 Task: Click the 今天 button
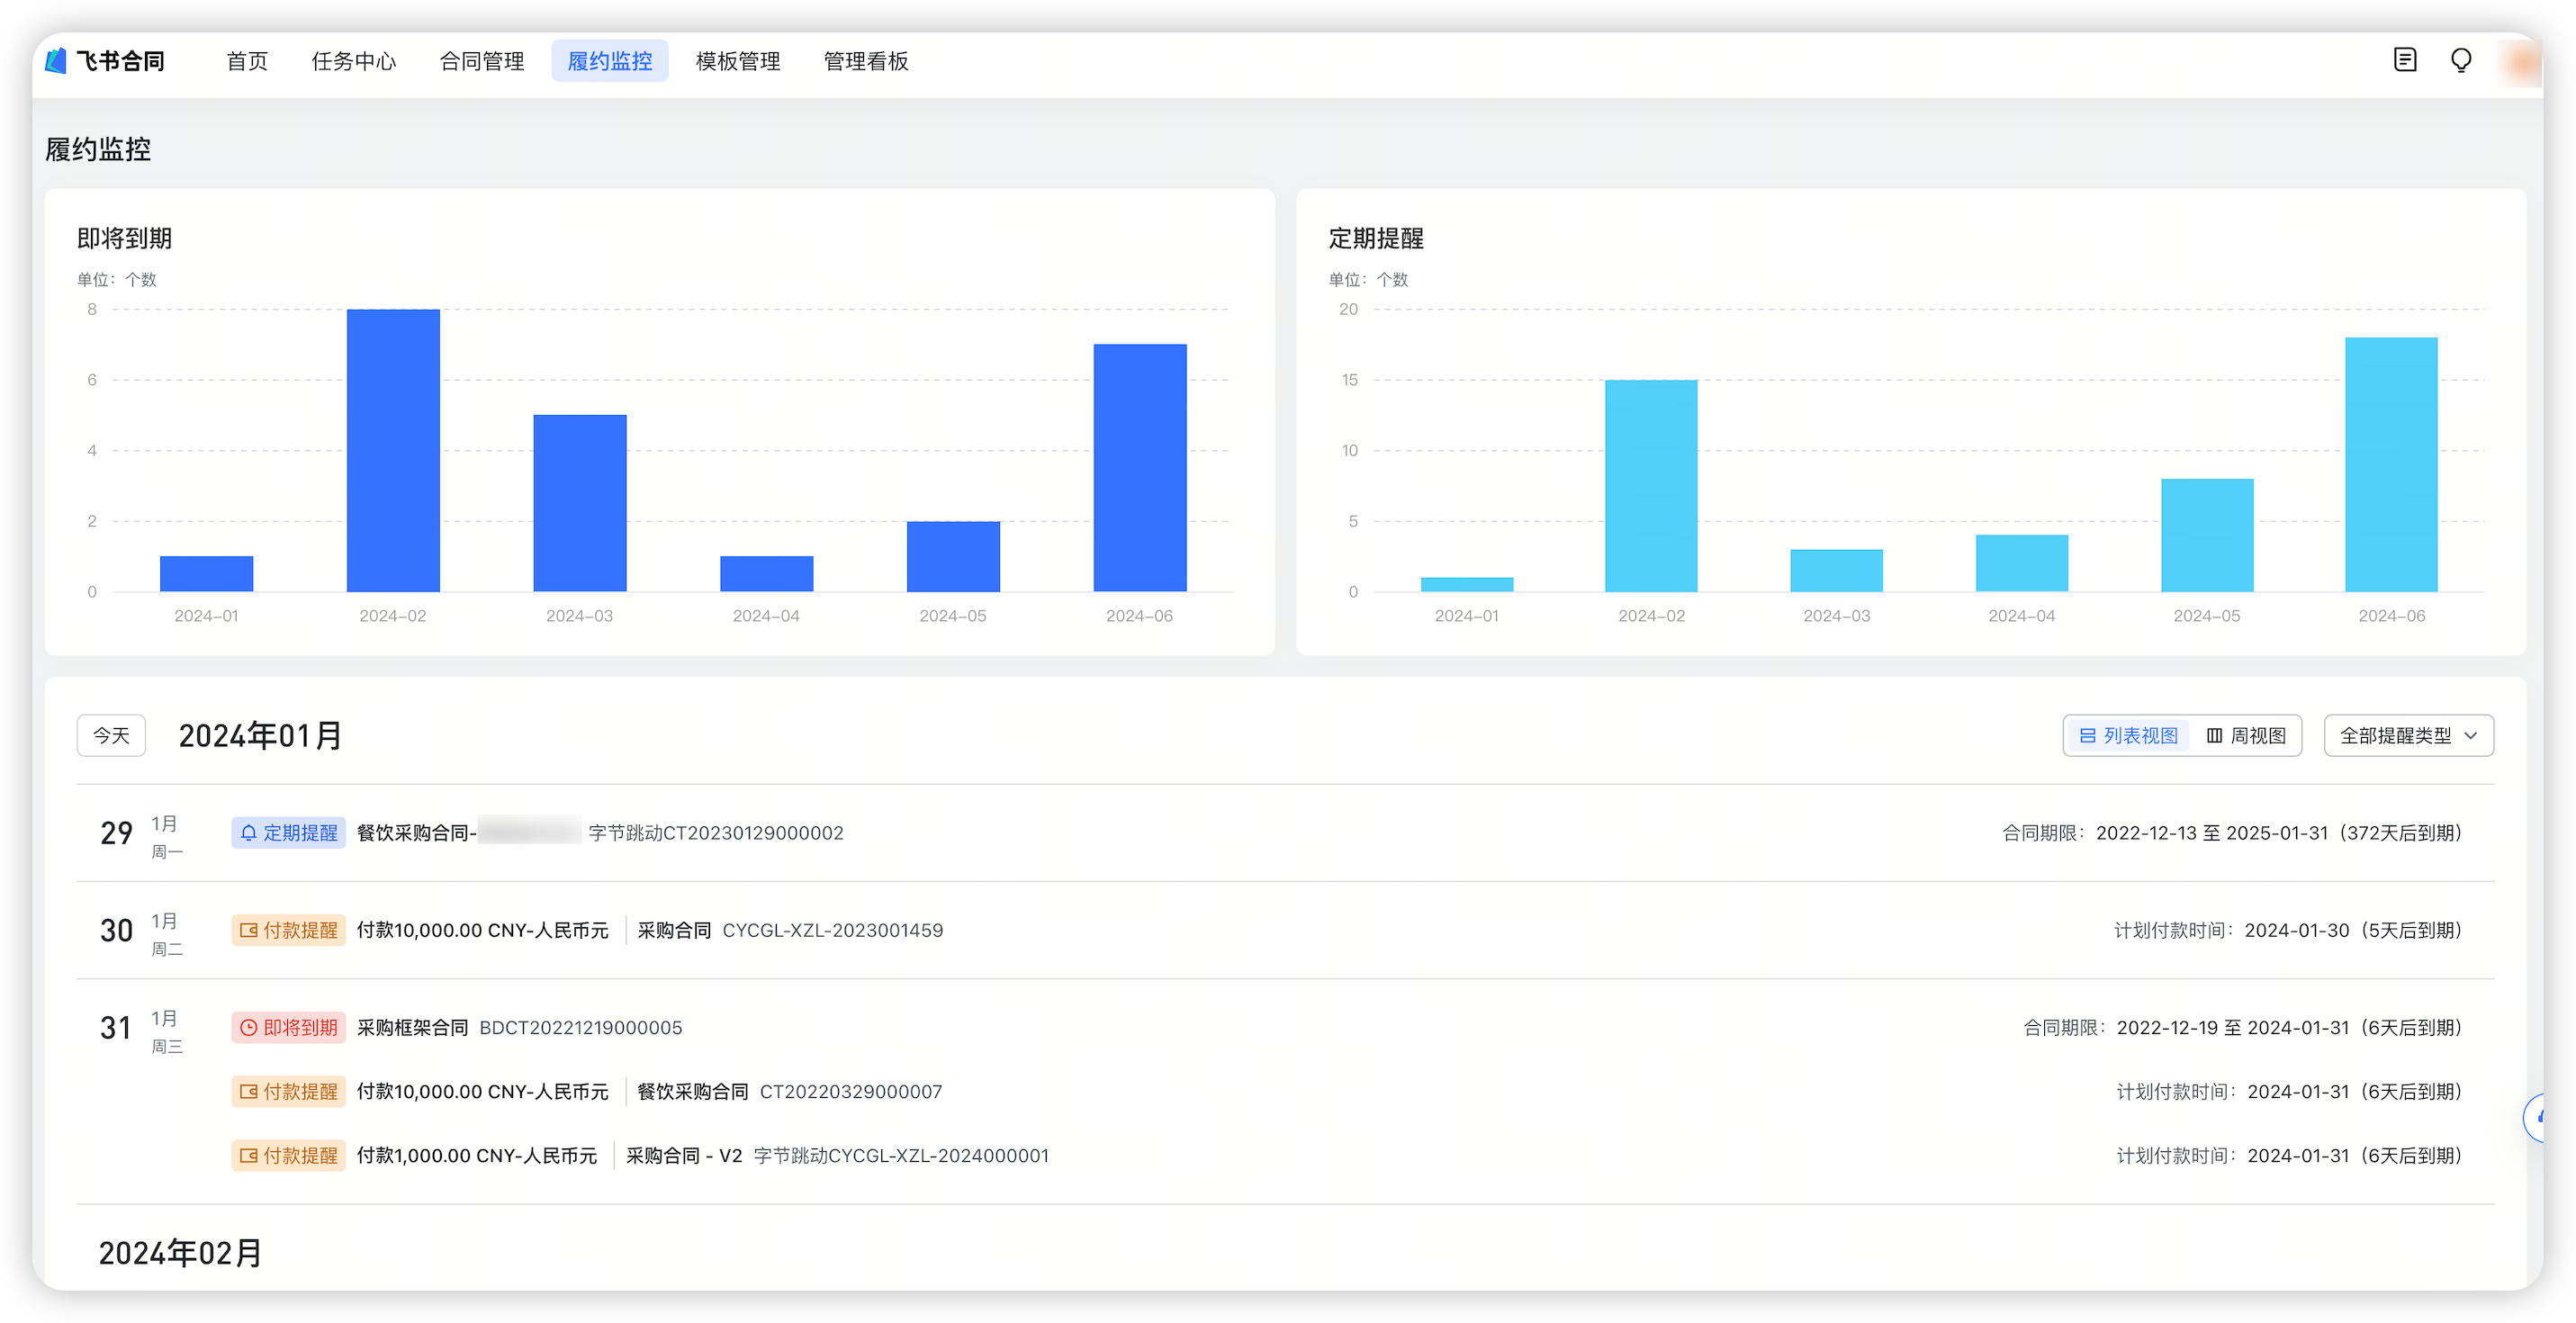point(111,736)
